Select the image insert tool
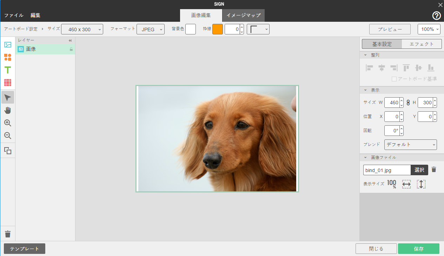Image resolution: width=444 pixels, height=256 pixels. (8, 45)
